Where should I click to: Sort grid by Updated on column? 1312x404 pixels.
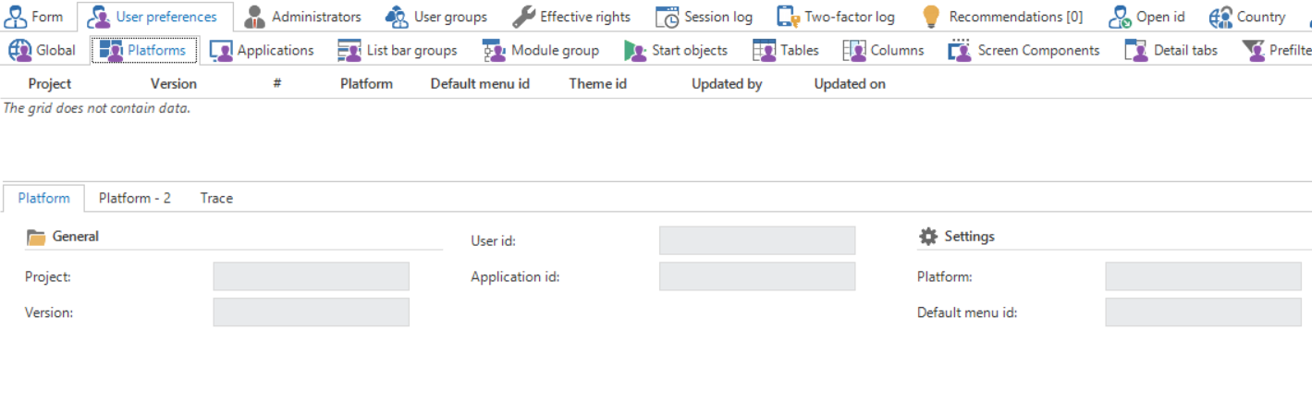[850, 84]
